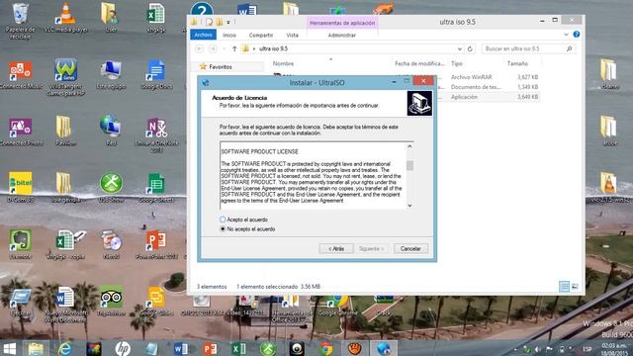The image size is (633, 356).
Task: Switch Explorer to details view icon
Action: pos(564,287)
